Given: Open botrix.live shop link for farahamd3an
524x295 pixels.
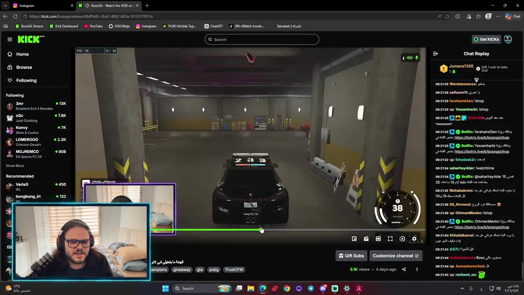Looking at the screenshot, I should click(x=482, y=138).
